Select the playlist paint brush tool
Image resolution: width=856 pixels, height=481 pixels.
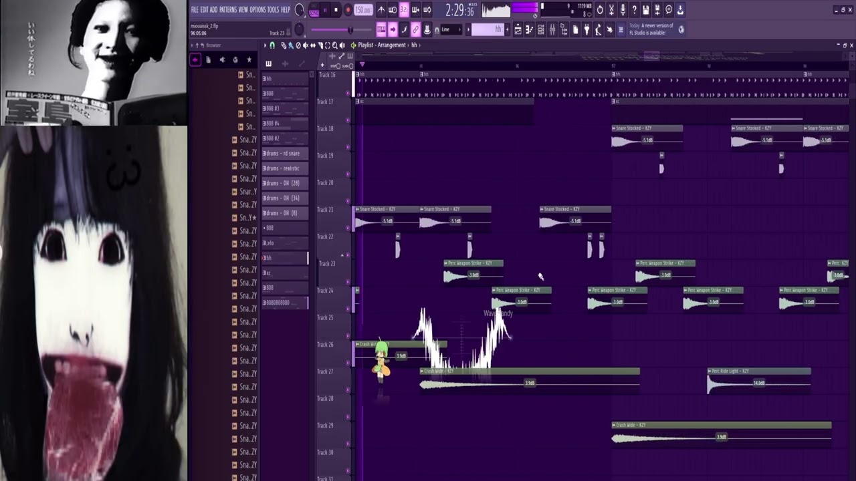click(x=291, y=45)
